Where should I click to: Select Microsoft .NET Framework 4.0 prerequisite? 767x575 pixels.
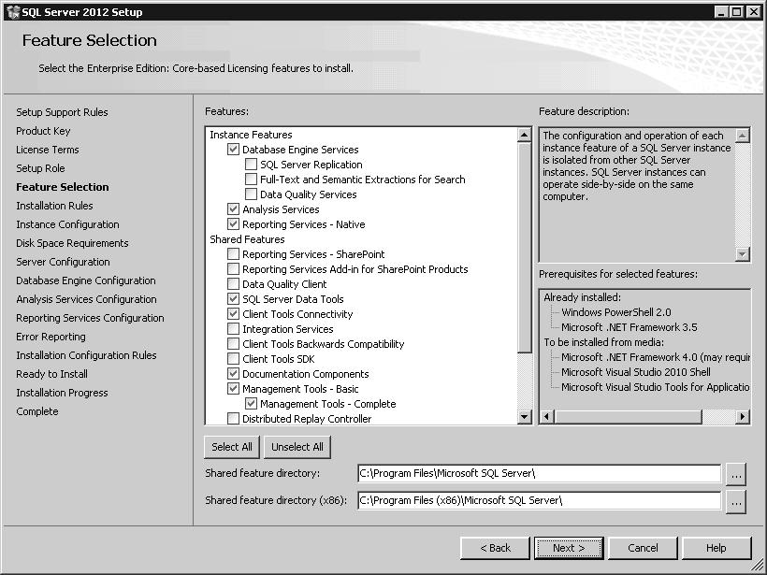click(x=655, y=357)
